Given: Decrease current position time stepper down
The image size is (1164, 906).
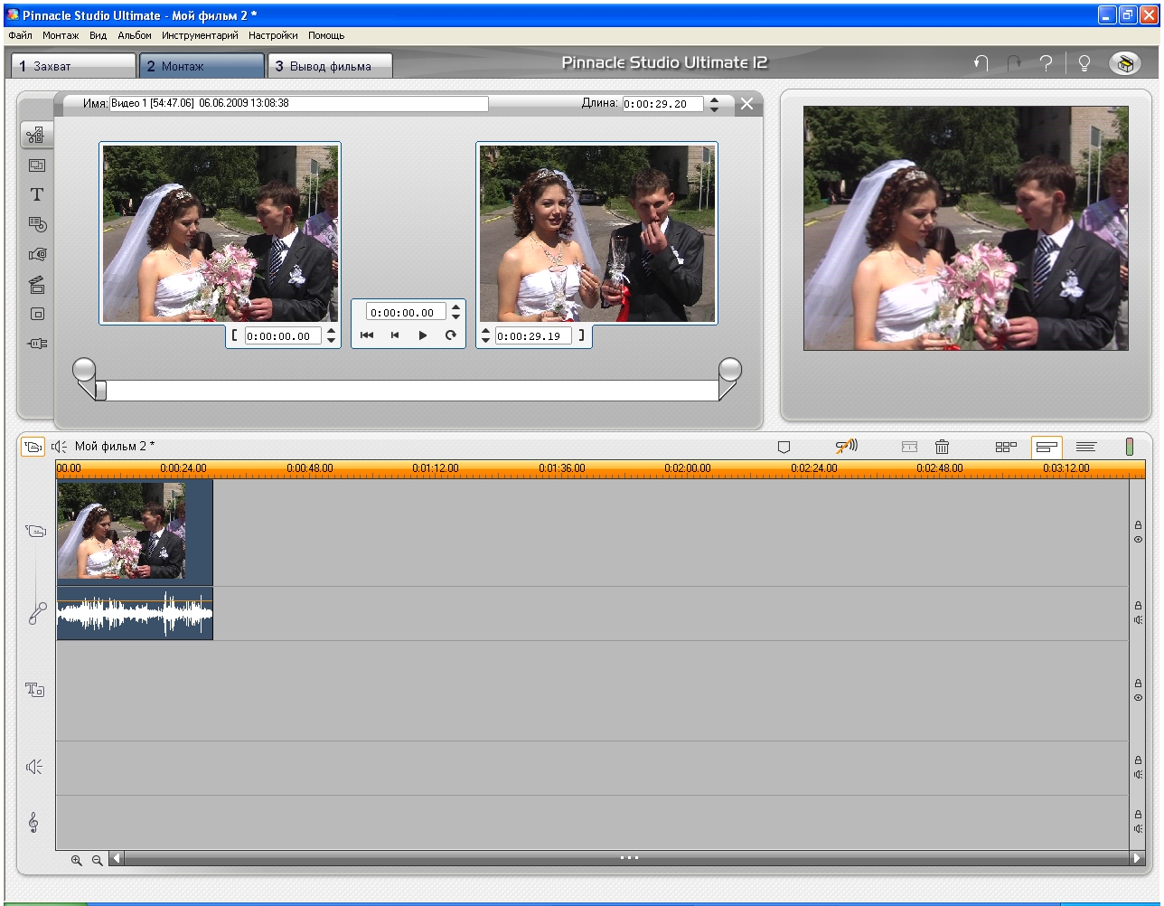Looking at the screenshot, I should point(455,317).
